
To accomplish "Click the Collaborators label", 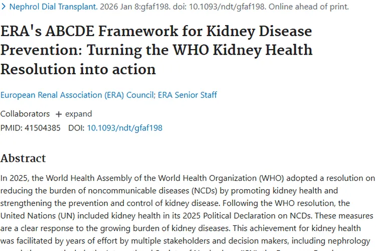I will 25,113.
